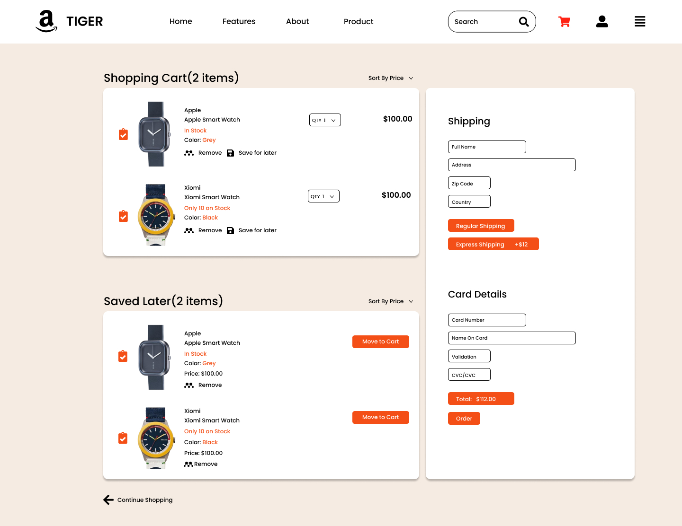Focus the Validation field
This screenshot has width=682, height=526.
[469, 356]
